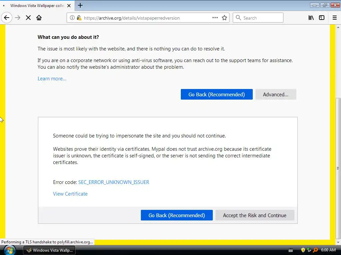Click the Advanced… button
The image size is (341, 255).
click(x=276, y=94)
